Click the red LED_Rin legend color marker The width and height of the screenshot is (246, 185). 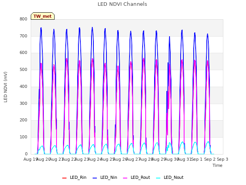point(64,178)
